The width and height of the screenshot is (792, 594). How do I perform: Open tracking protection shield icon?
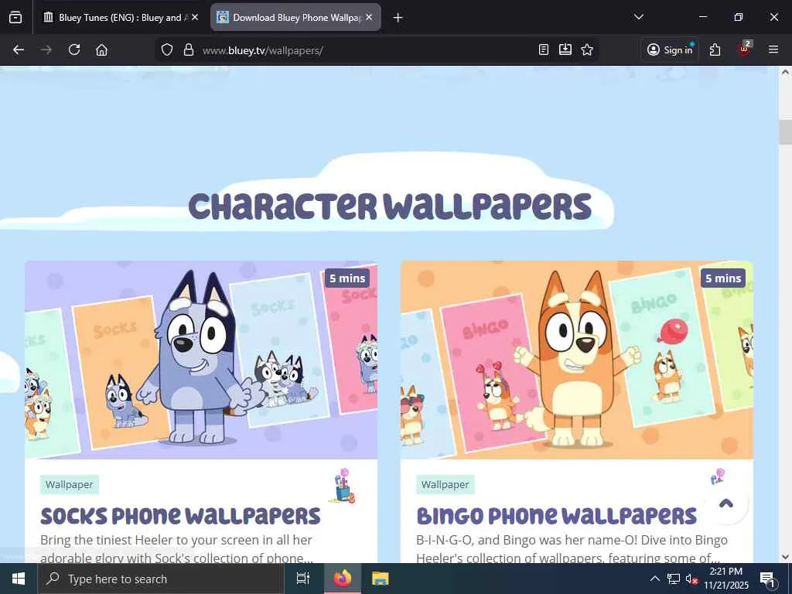coord(167,49)
